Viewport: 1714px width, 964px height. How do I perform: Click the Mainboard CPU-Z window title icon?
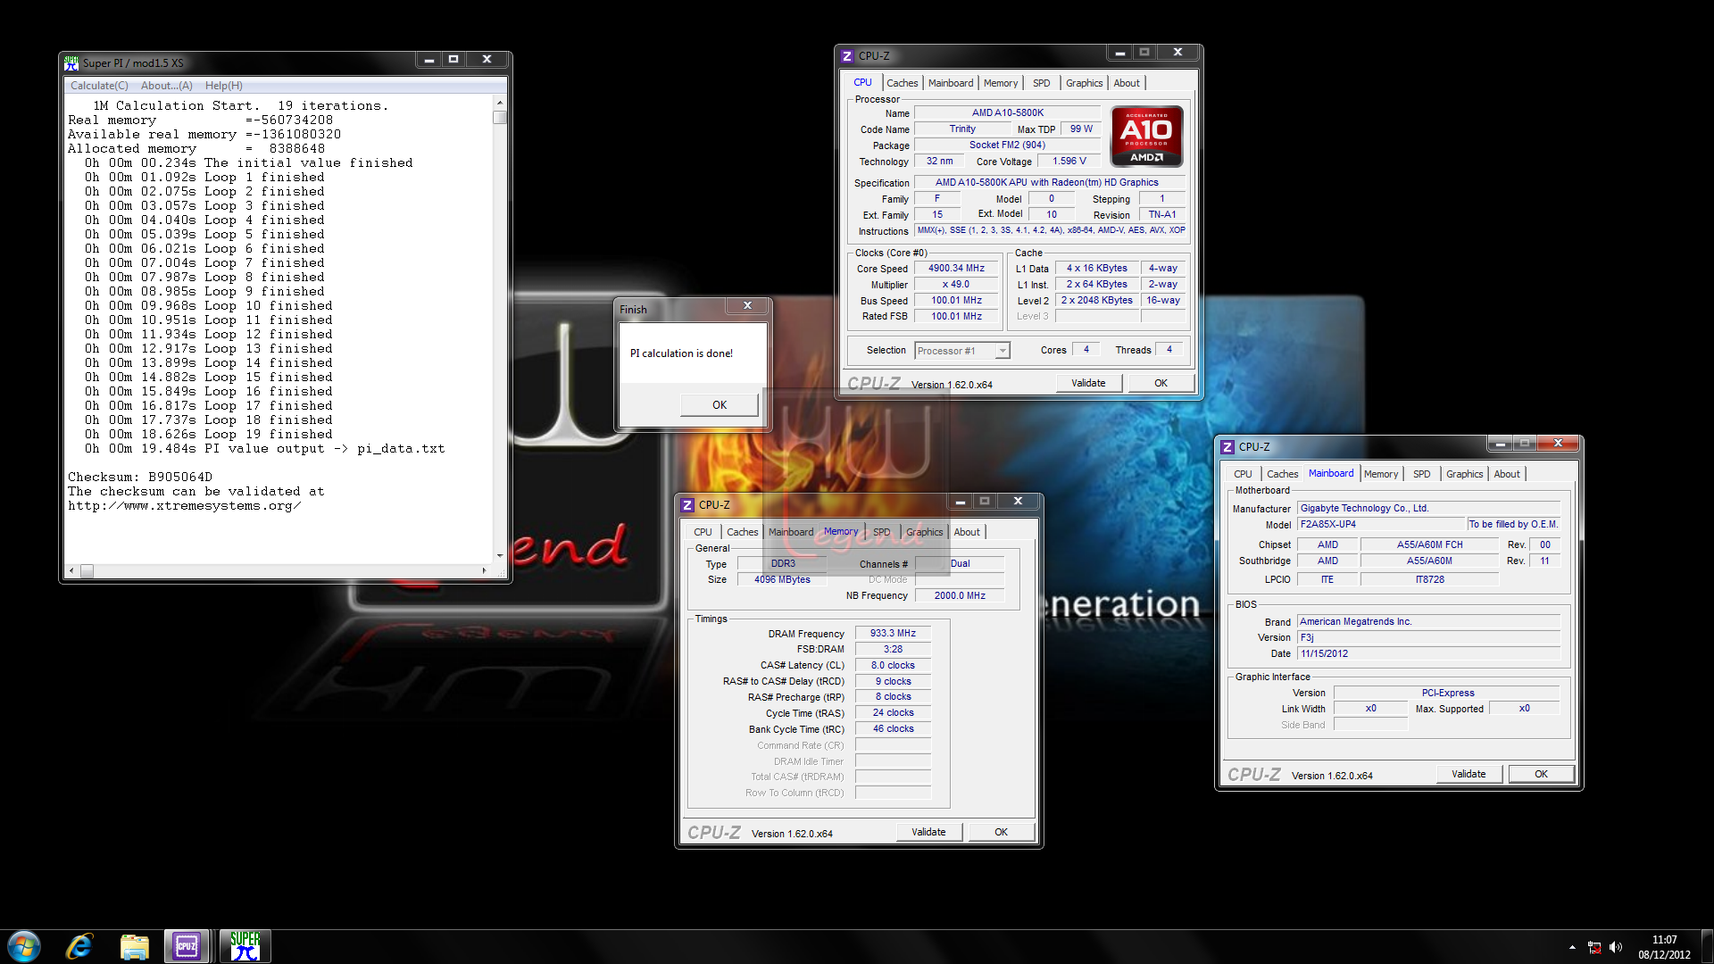[x=1227, y=446]
